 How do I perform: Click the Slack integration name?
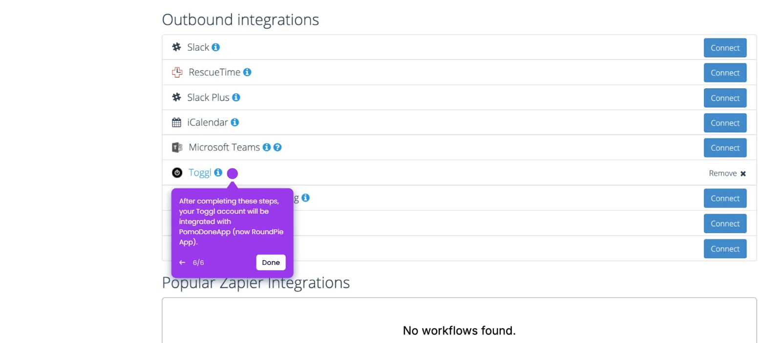198,47
